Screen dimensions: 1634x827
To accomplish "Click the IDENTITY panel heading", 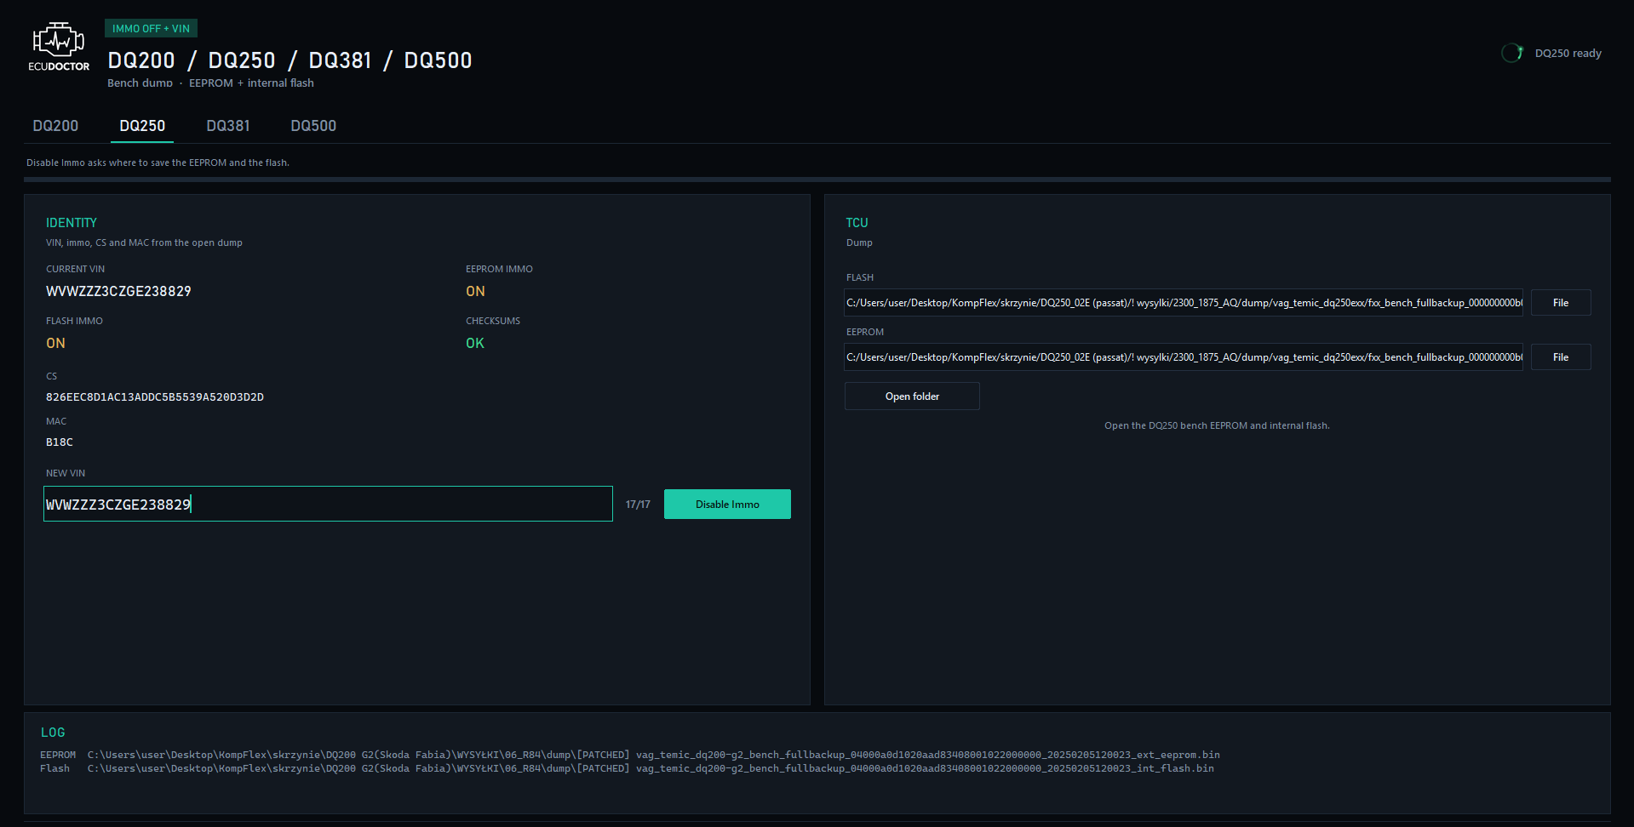I will (72, 223).
